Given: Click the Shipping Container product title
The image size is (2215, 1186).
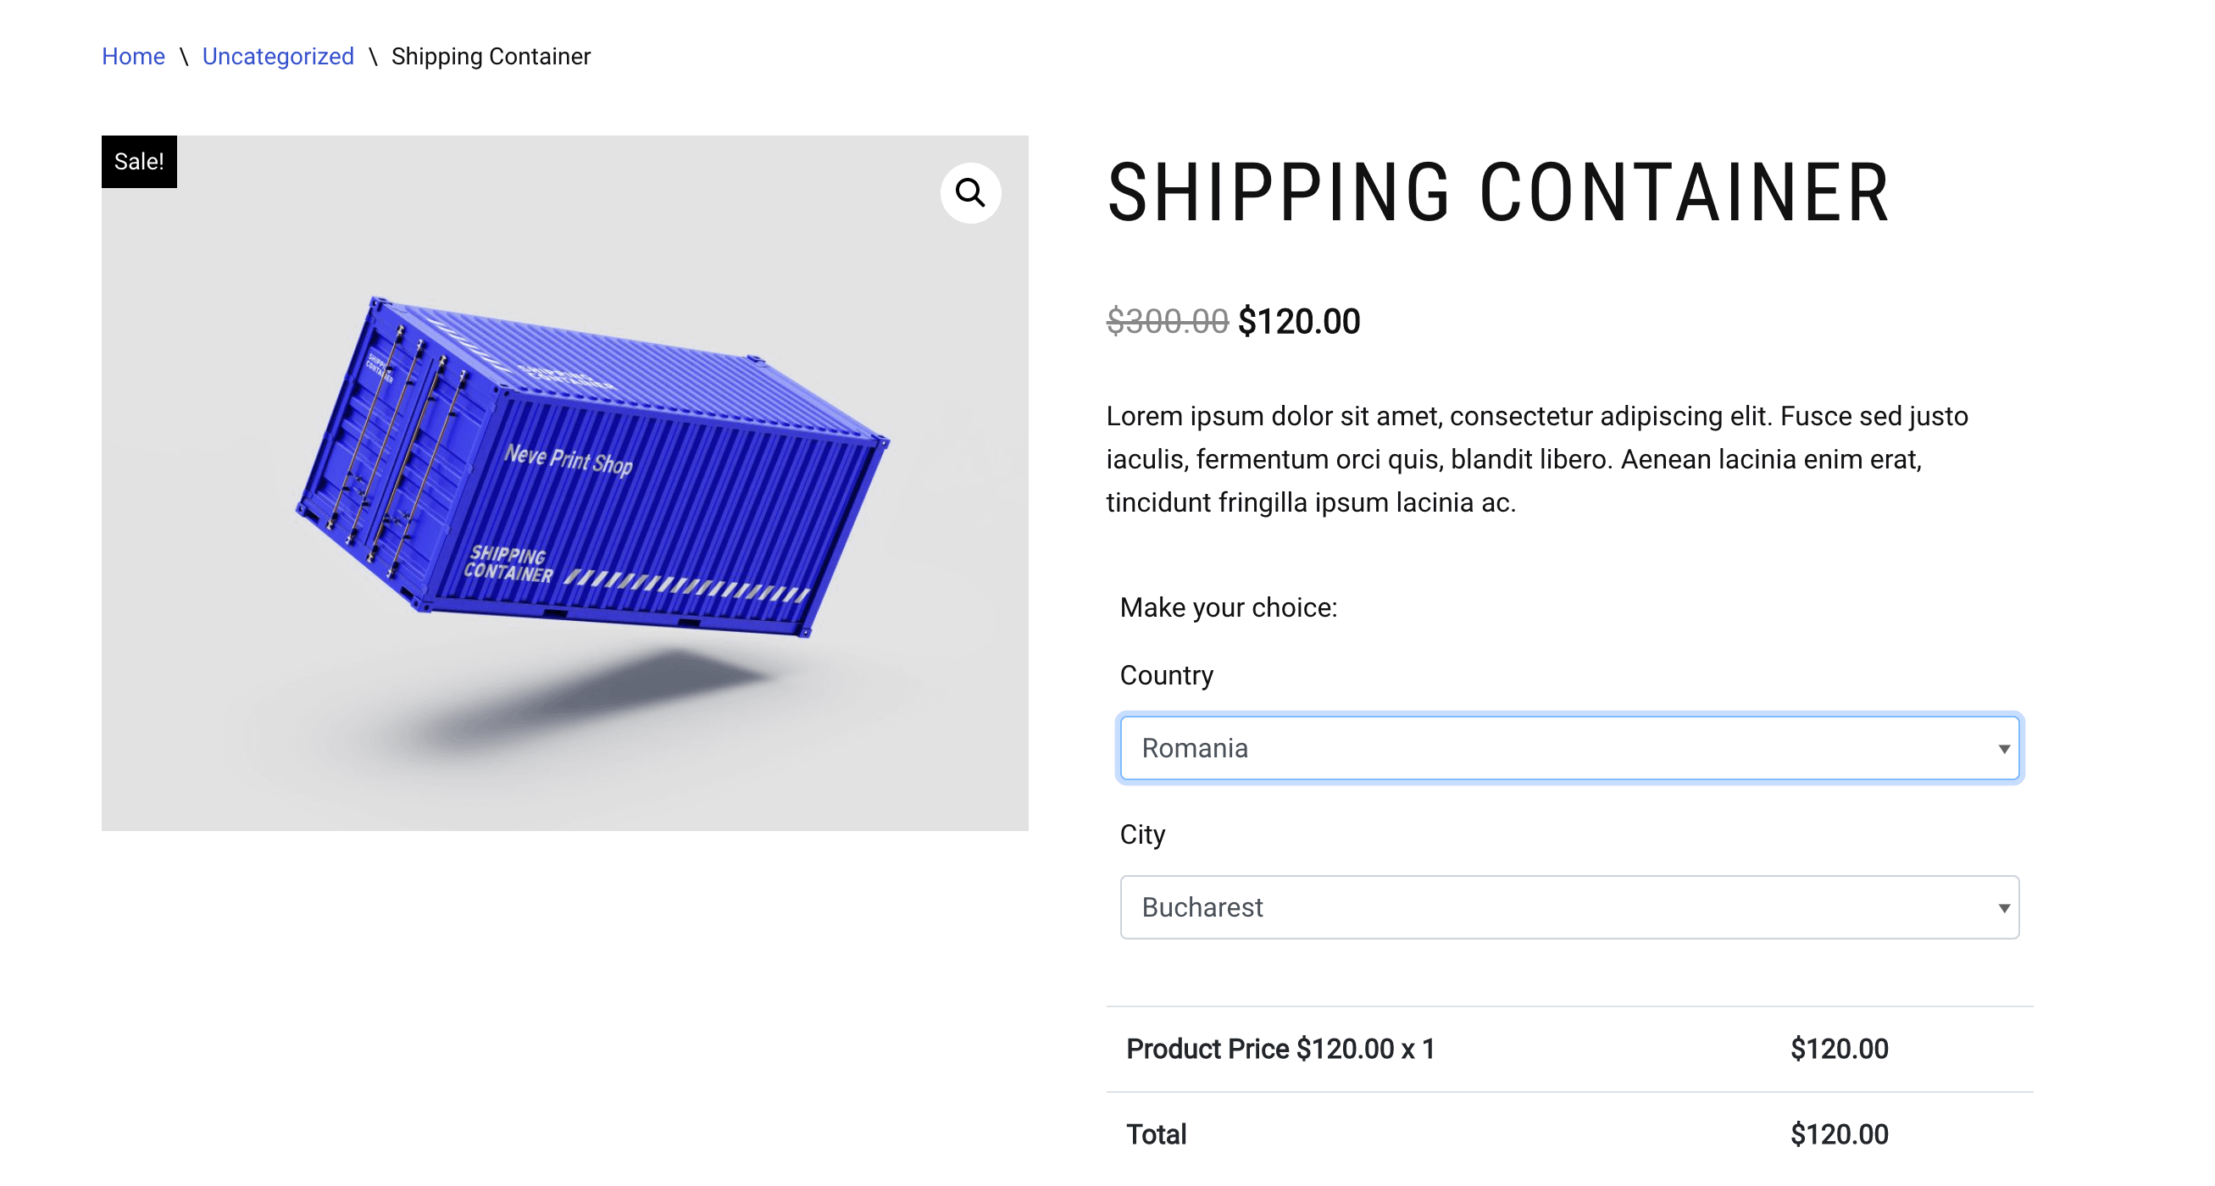Looking at the screenshot, I should pyautogui.click(x=1497, y=192).
